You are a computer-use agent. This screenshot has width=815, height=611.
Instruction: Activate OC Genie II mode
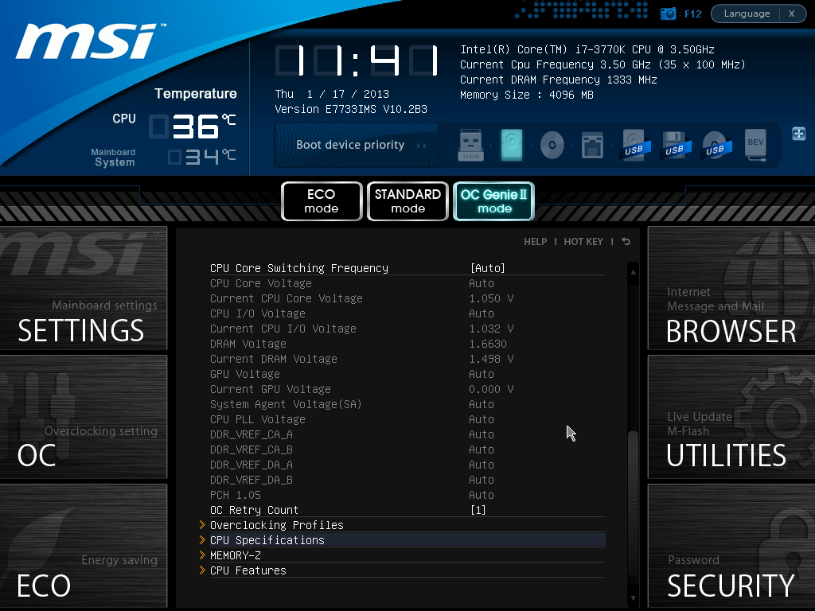pos(493,201)
